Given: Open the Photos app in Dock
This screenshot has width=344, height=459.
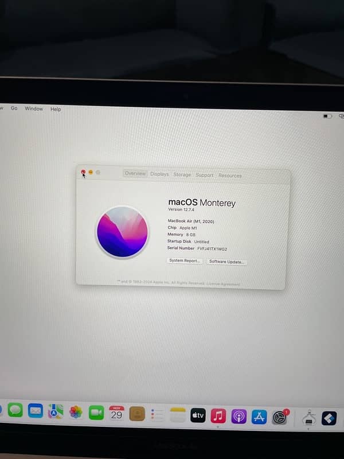Looking at the screenshot, I should click(76, 412).
